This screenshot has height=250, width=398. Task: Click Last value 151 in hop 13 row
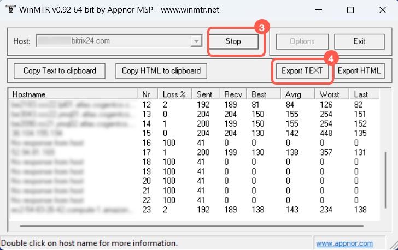tap(360, 114)
